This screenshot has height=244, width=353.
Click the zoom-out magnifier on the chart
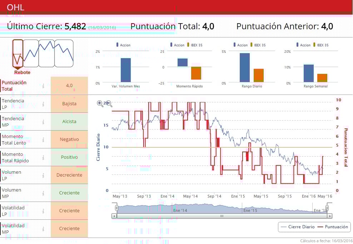pos(109,103)
